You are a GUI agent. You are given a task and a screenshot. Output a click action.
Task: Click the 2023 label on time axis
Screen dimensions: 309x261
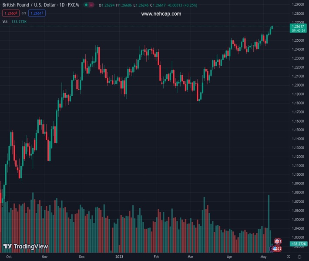[x=120, y=257]
